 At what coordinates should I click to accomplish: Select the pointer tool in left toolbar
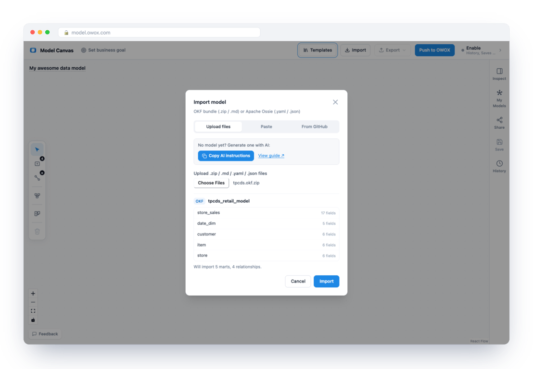pos(37,149)
